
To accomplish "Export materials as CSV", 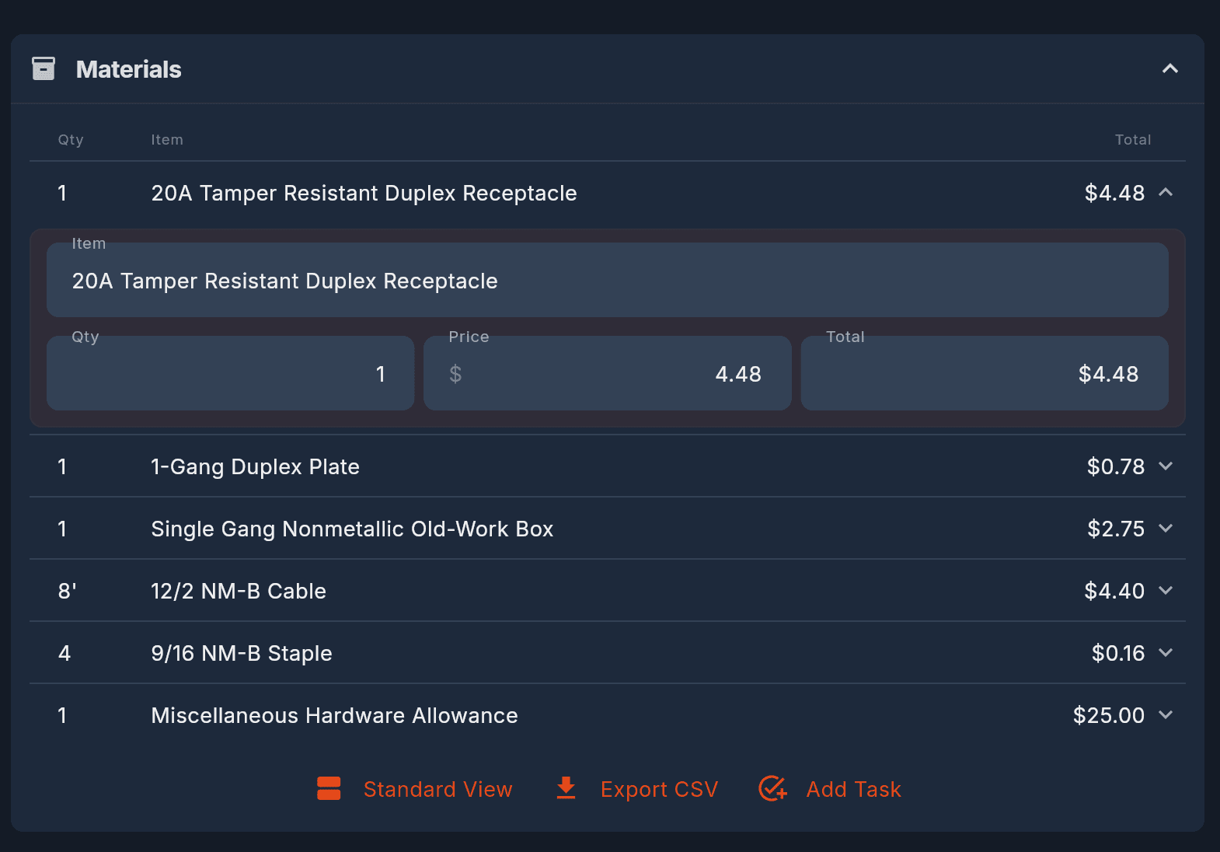I will coord(637,789).
